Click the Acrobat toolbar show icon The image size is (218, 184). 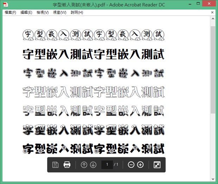(x=157, y=165)
